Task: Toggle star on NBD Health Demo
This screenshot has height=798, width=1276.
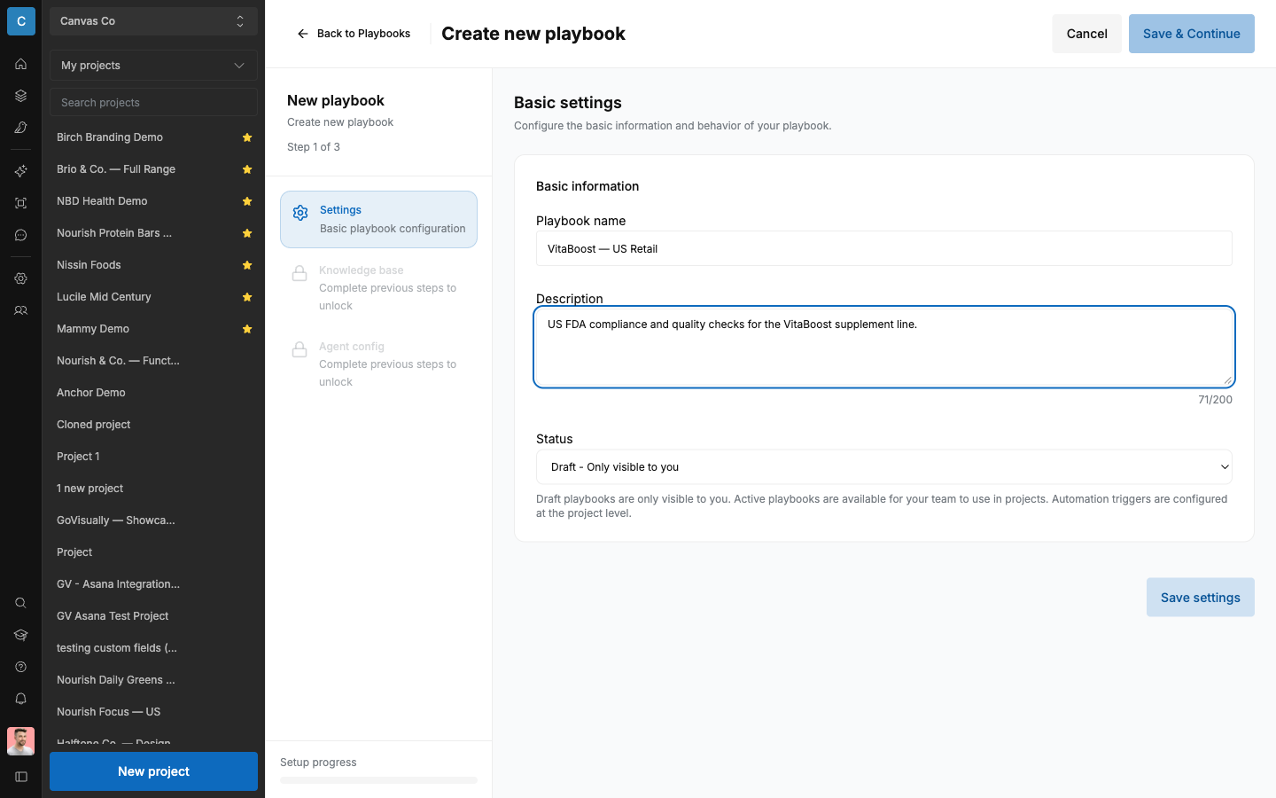Action: click(247, 201)
